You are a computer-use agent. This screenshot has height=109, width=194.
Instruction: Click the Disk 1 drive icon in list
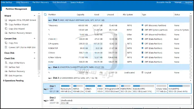(x=50, y=20)
